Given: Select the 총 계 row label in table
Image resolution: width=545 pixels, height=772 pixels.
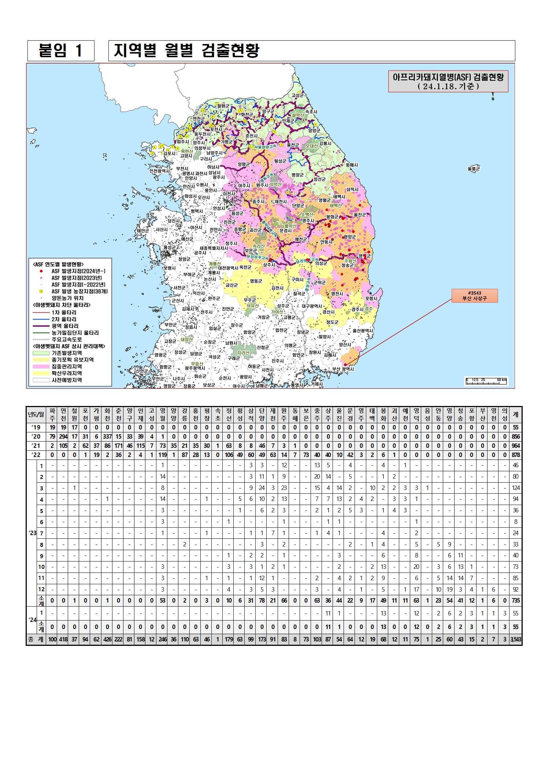Looking at the screenshot, I should [x=36, y=639].
